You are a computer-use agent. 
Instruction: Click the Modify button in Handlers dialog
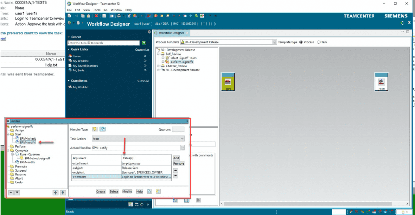point(127,191)
